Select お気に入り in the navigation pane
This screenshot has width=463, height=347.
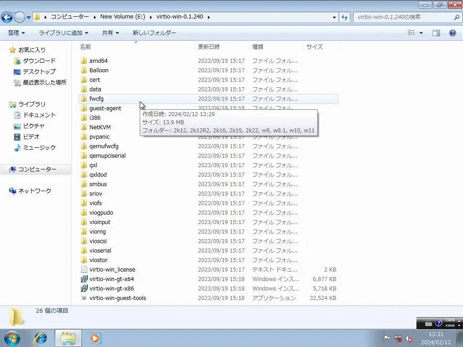pos(32,50)
